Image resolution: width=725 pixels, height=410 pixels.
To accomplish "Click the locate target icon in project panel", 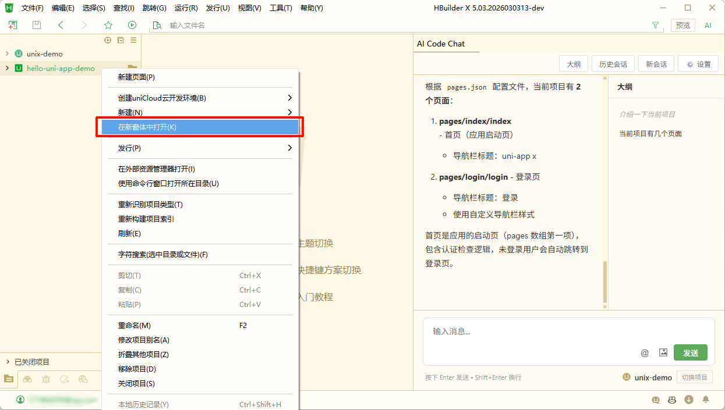I will pyautogui.click(x=107, y=40).
